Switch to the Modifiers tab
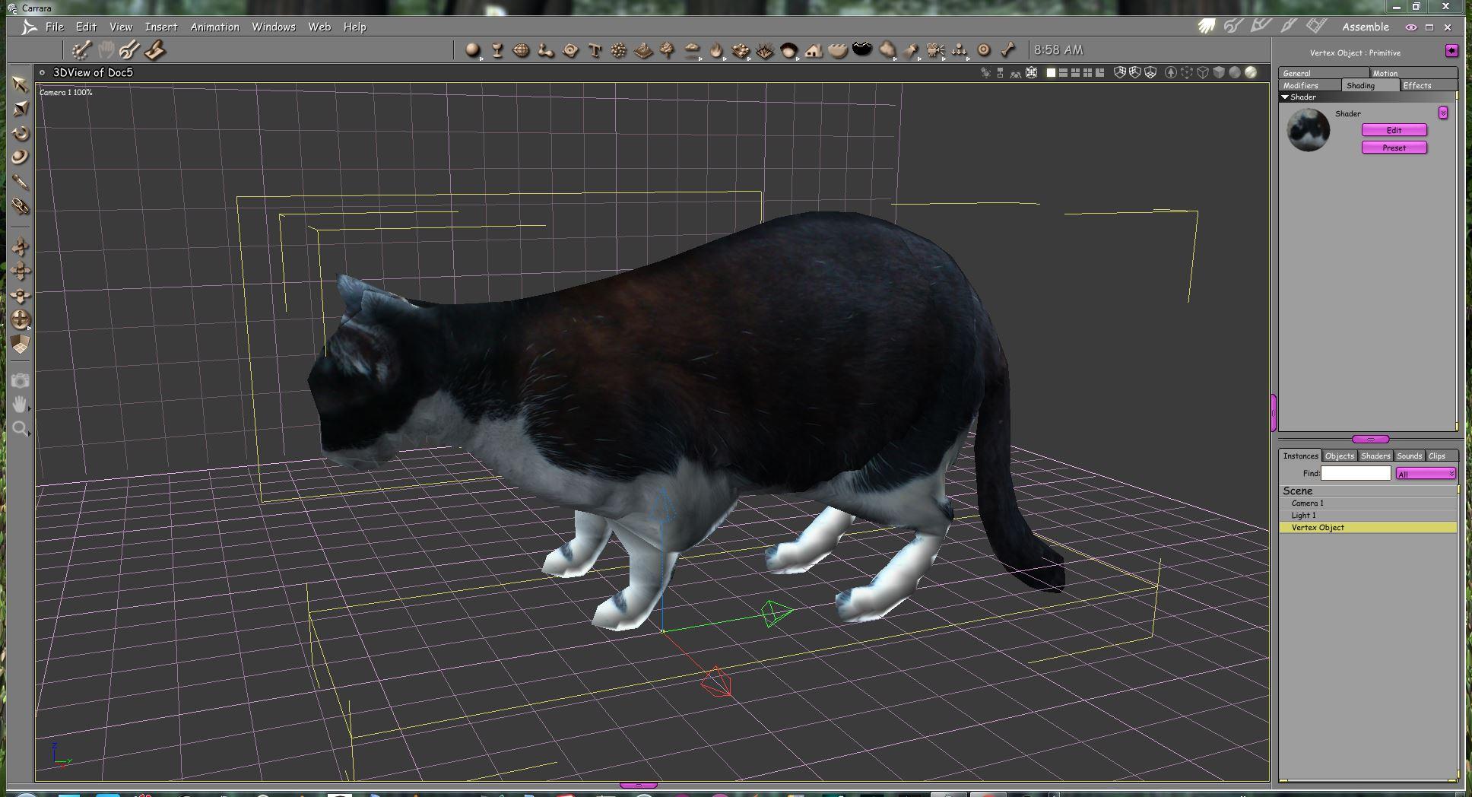Screen dimensions: 1472x797 coord(1310,85)
